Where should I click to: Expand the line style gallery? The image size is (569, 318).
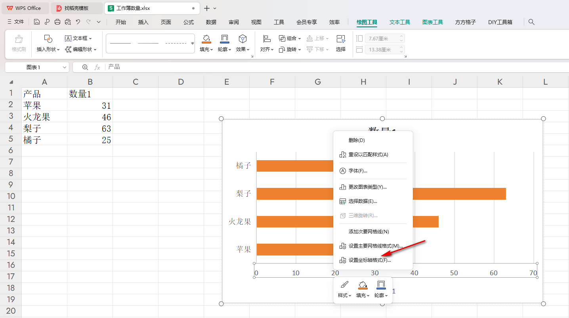click(193, 43)
